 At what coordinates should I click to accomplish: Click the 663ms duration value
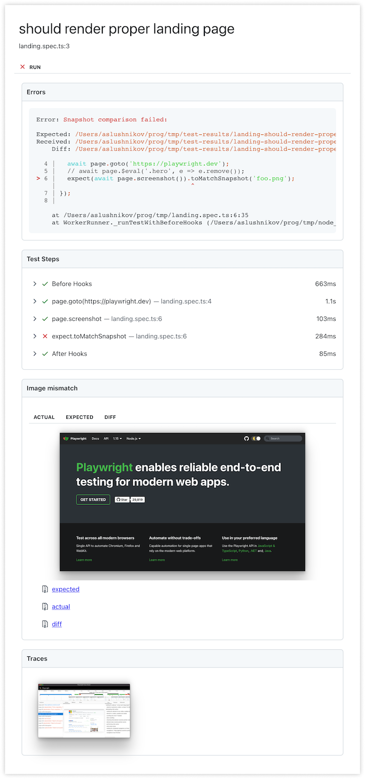coord(325,284)
